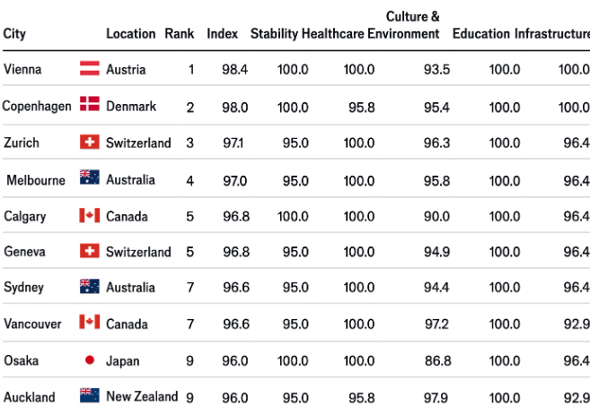Click the Denmark flag icon
Image resolution: width=590 pixels, height=415 pixels.
(90, 104)
